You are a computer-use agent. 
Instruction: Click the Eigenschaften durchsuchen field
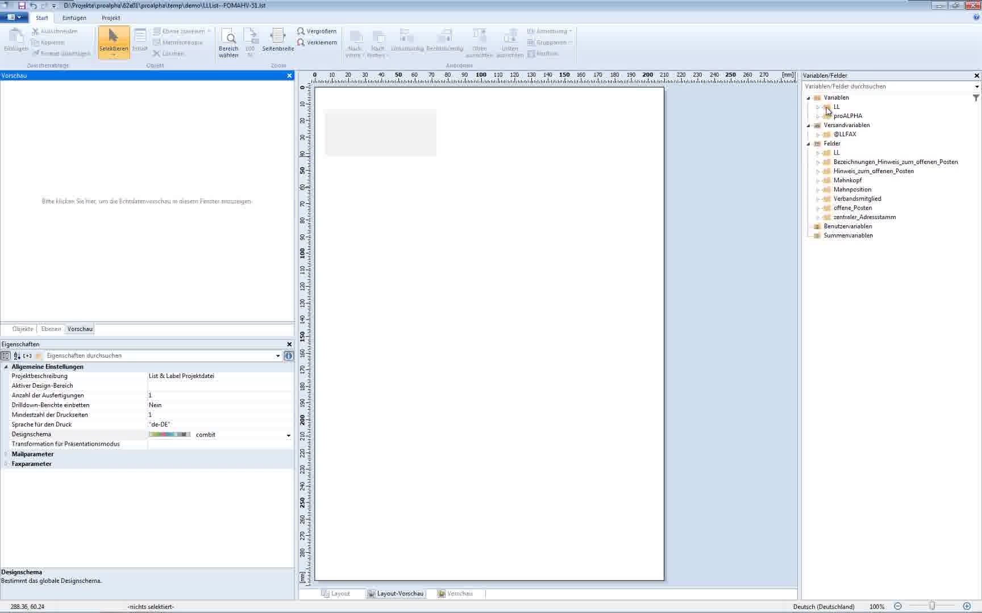point(159,356)
